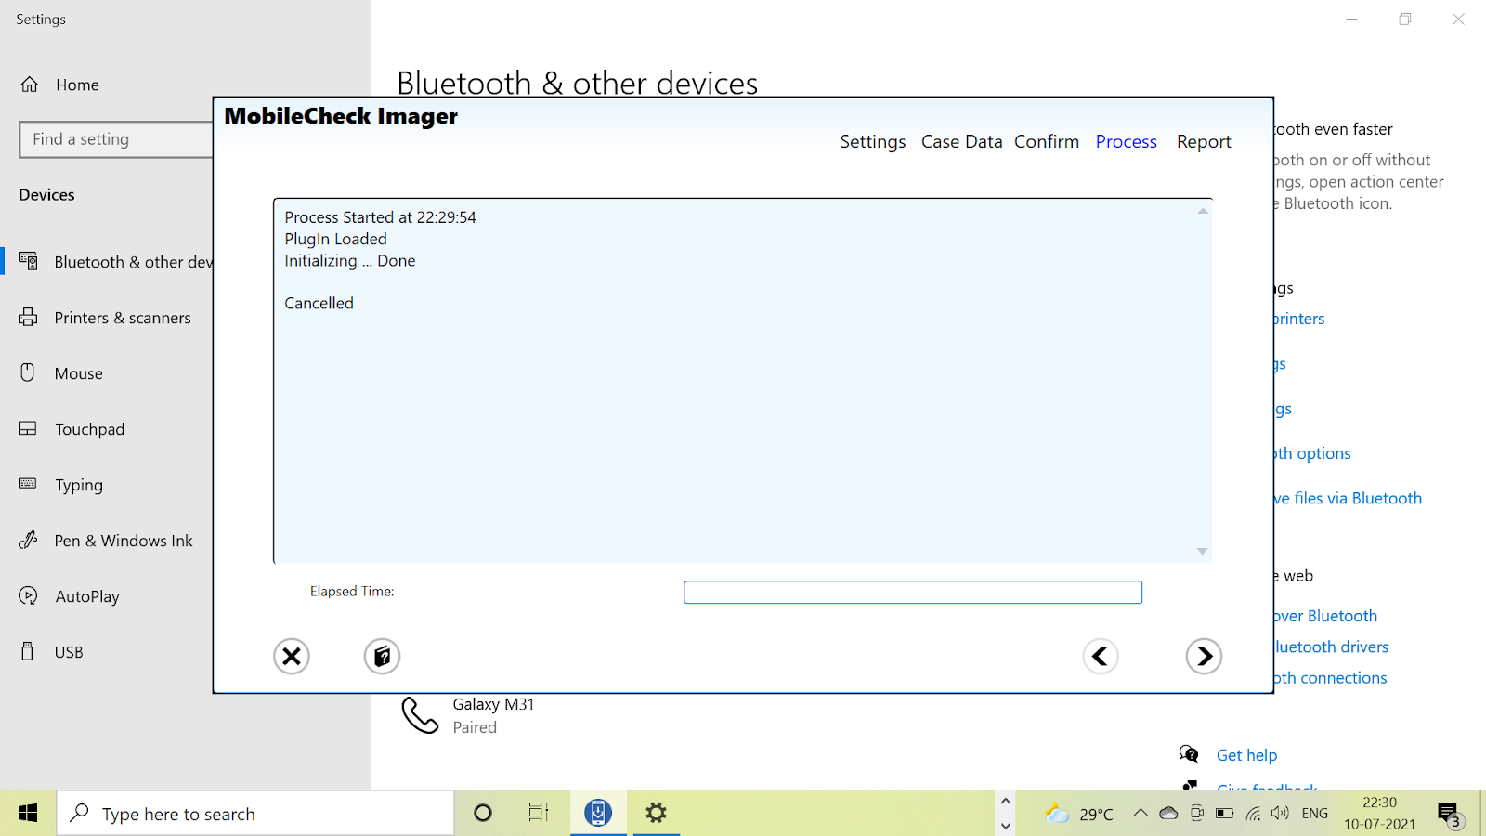Select the Process tab

(x=1126, y=142)
